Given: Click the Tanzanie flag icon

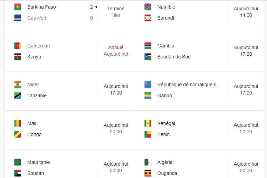Looking at the screenshot, I should coord(18,96).
